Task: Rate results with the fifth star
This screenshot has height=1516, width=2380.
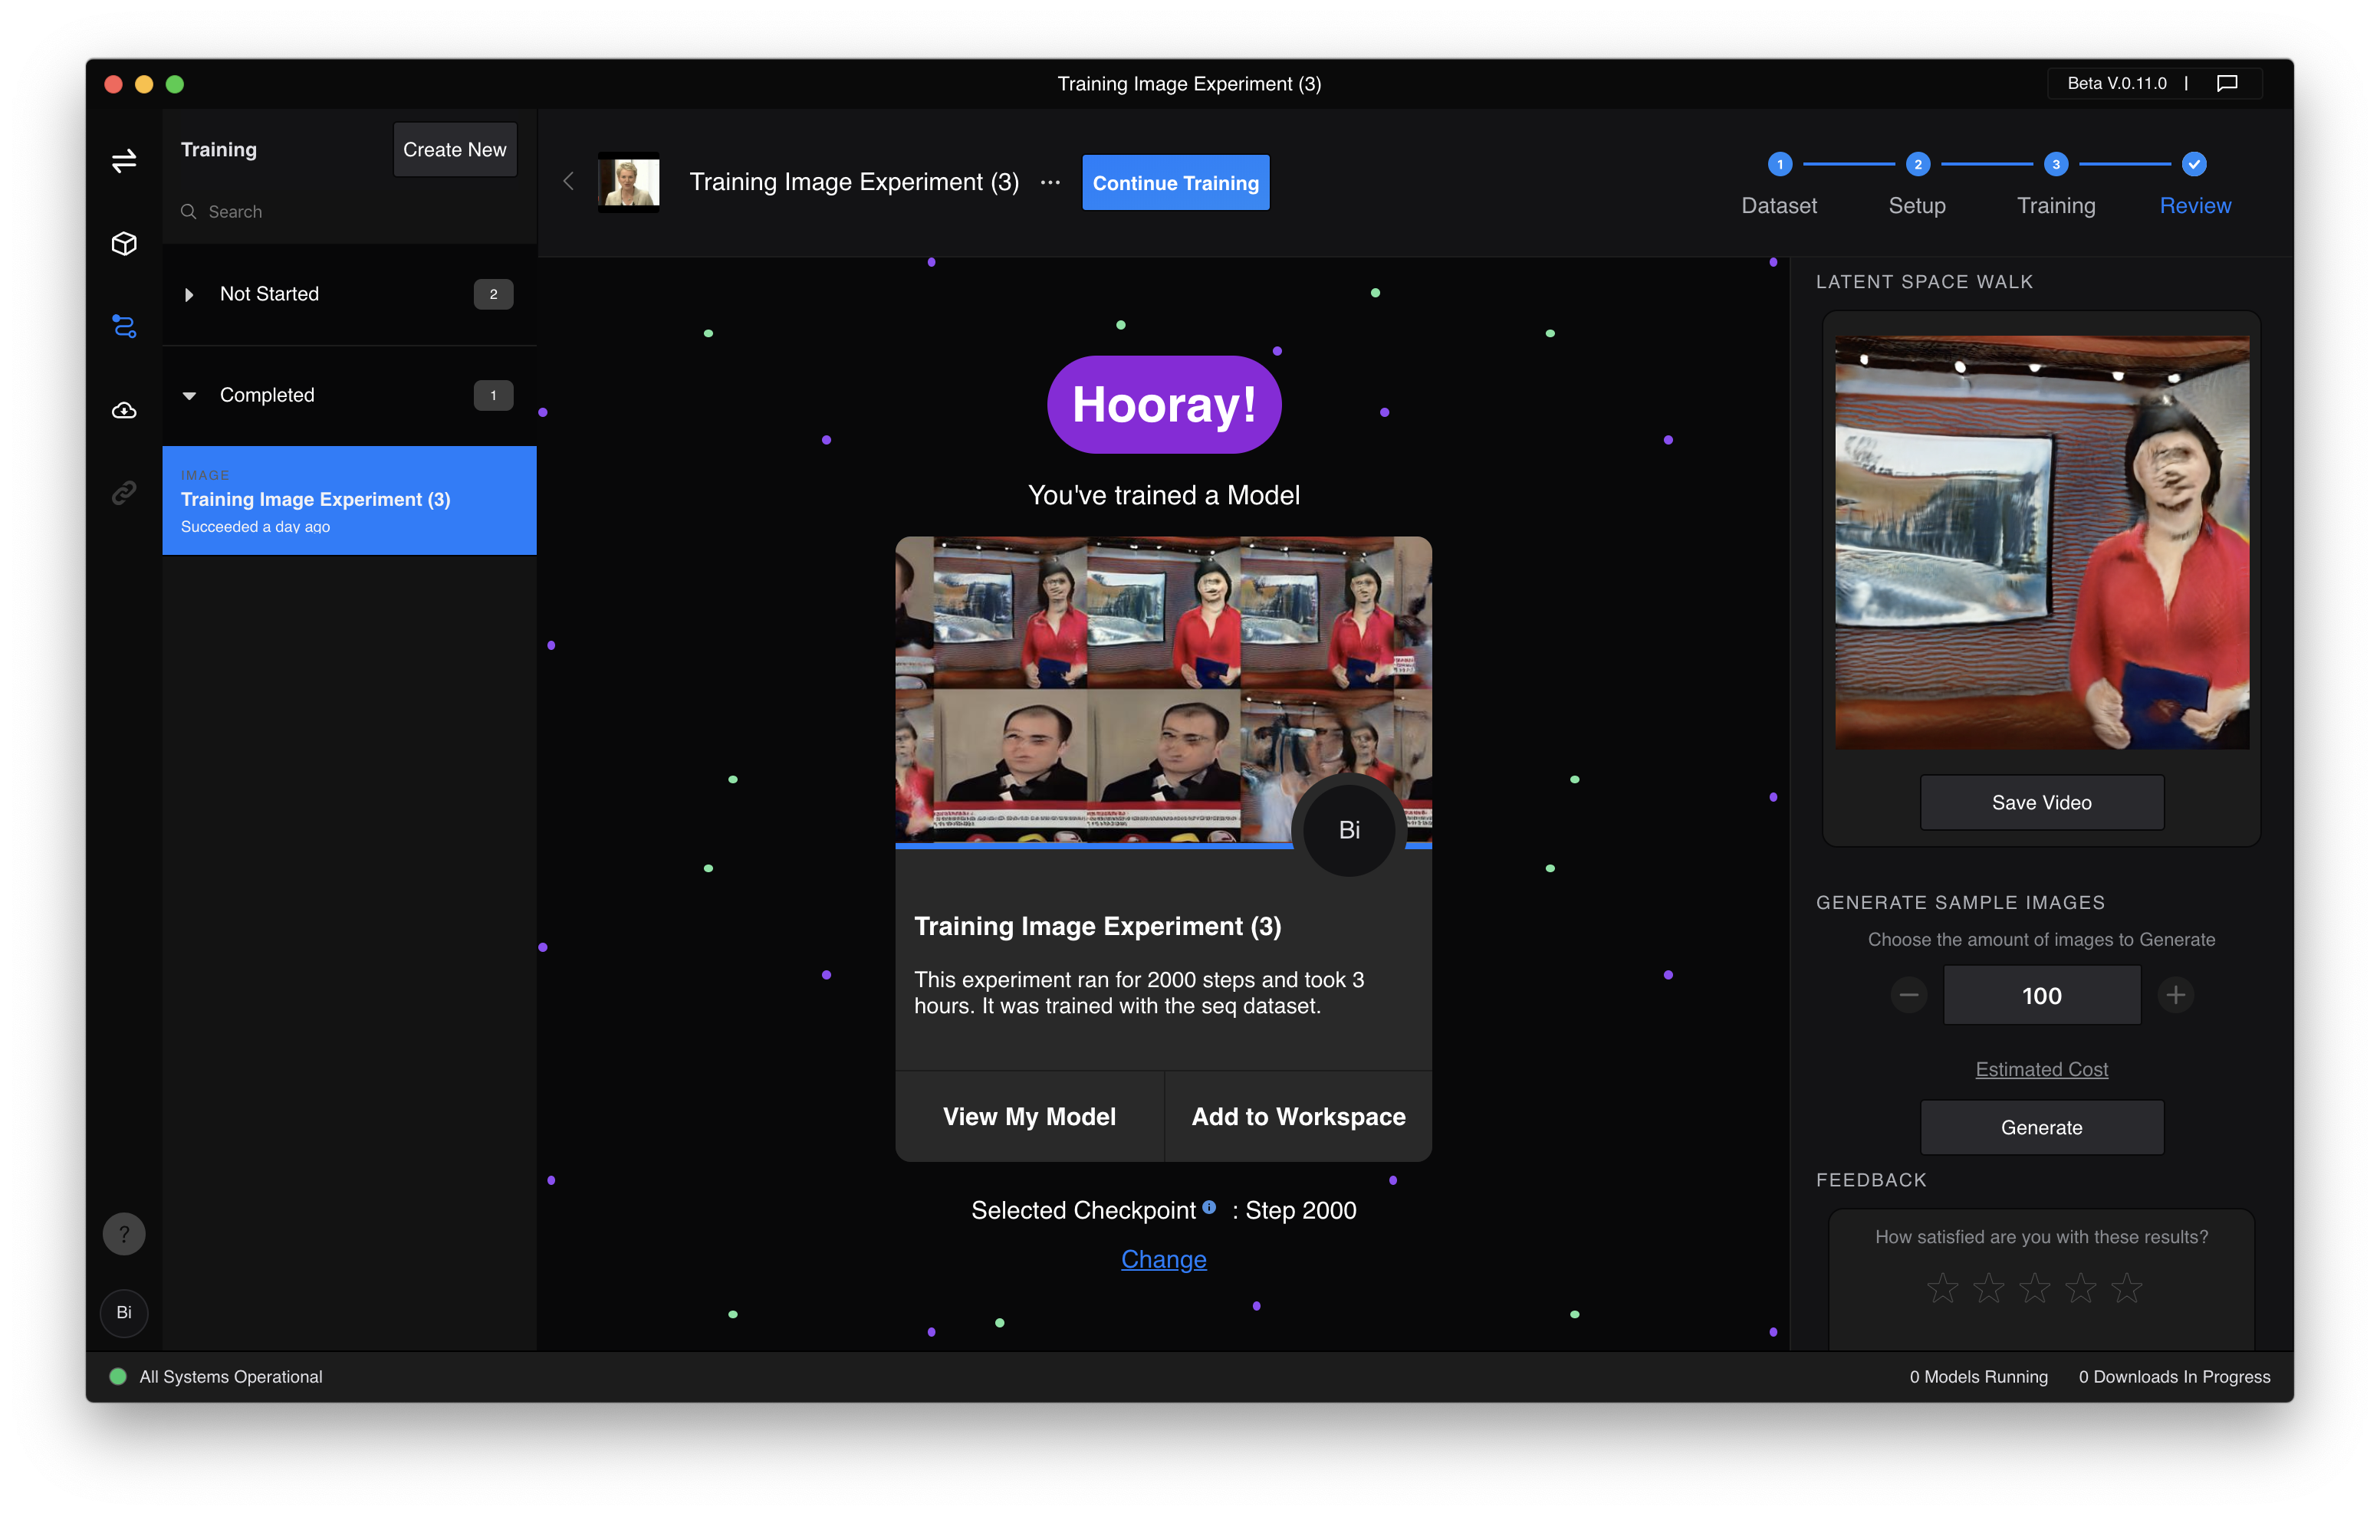Action: coord(2126,1288)
